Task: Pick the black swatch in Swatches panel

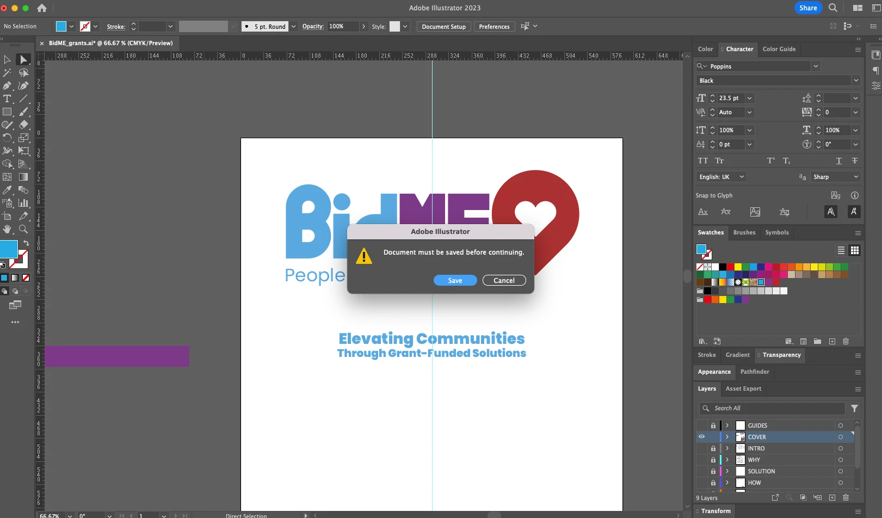Action: click(x=723, y=267)
